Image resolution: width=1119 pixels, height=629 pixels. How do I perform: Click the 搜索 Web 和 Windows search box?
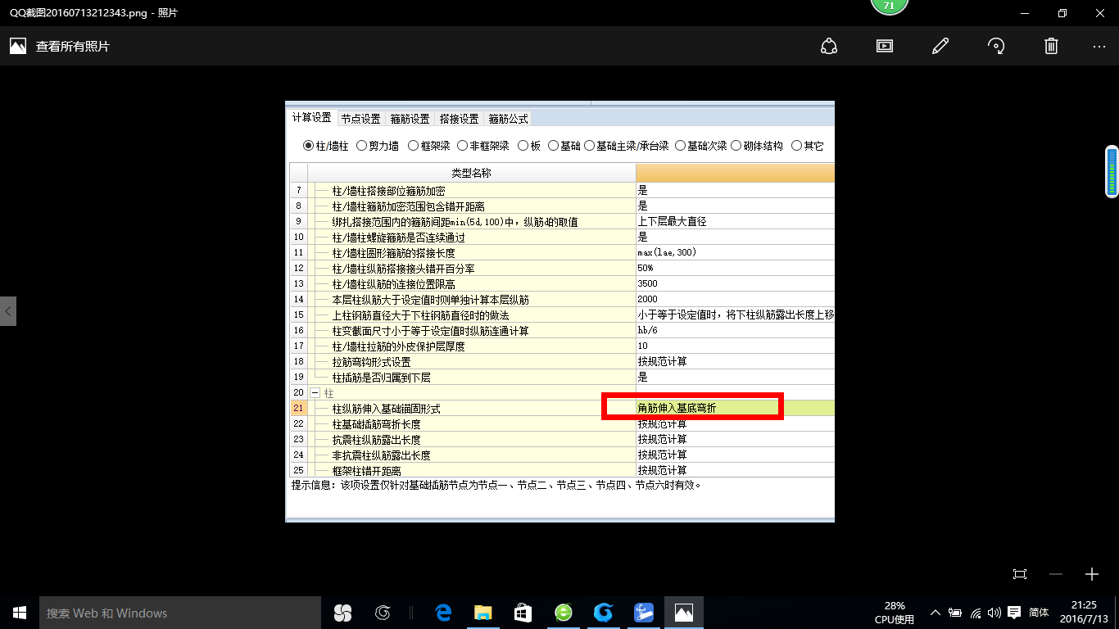pyautogui.click(x=180, y=613)
